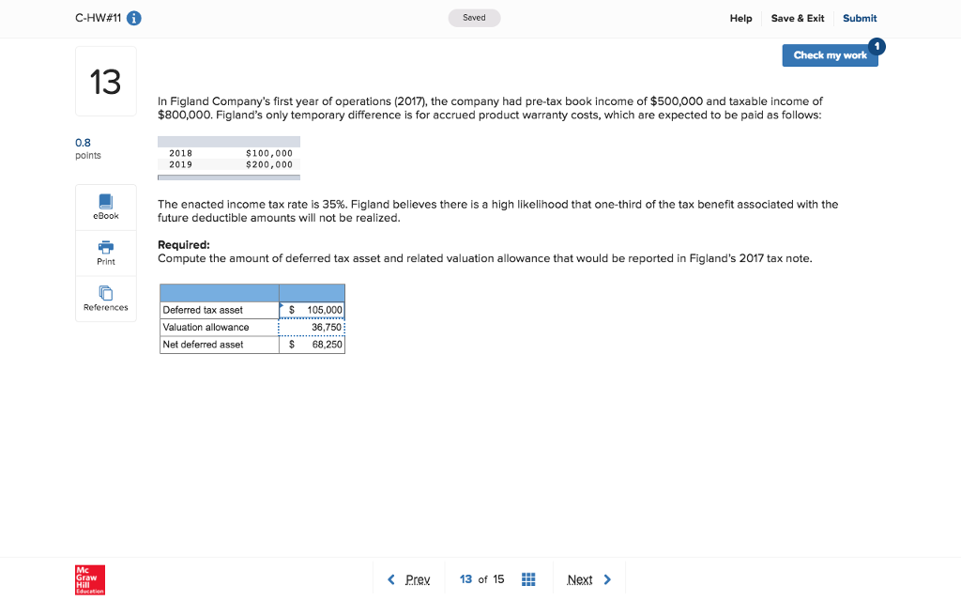Open the References panel
961x601 pixels.
pyautogui.click(x=105, y=299)
